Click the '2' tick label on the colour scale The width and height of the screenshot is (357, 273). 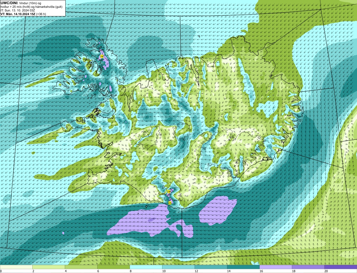33,271
